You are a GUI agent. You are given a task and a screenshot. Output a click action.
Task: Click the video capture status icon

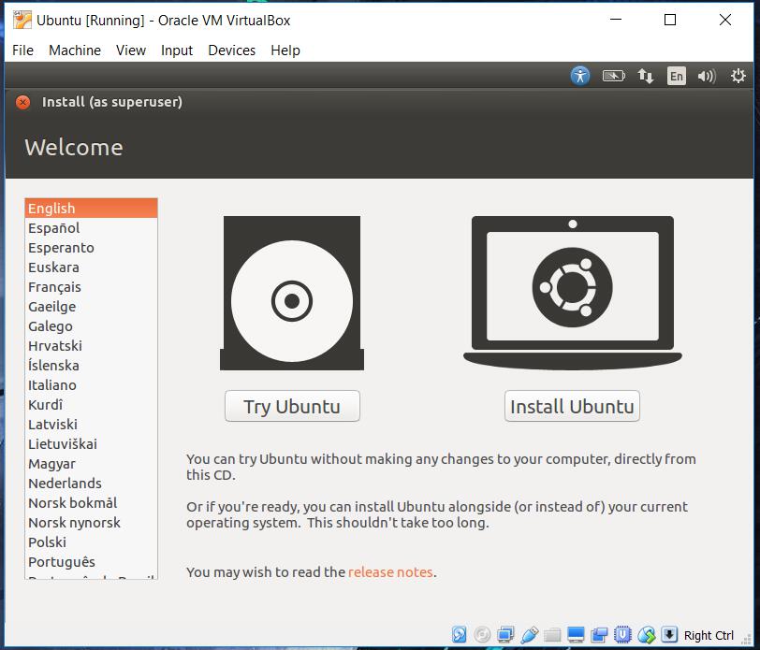pos(599,634)
